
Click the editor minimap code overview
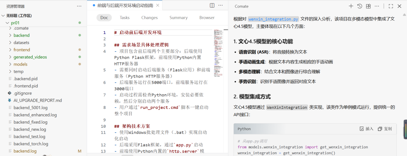[x=219, y=53]
